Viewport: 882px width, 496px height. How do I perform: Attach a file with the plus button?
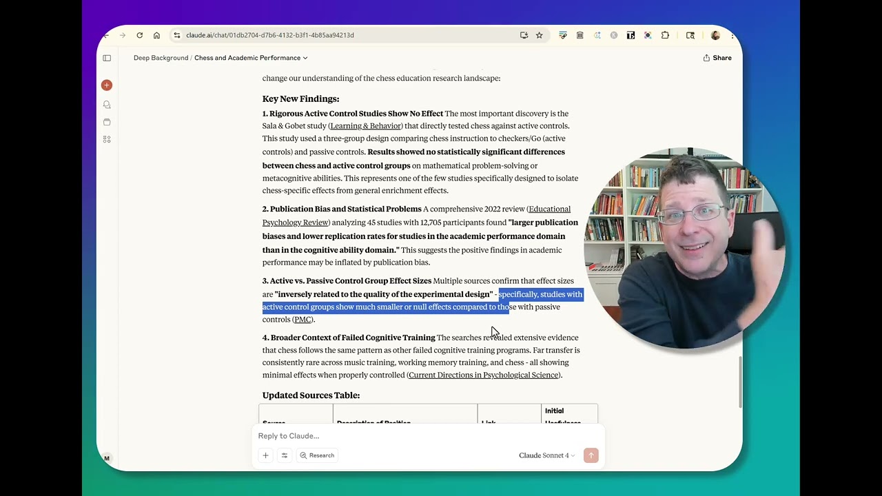[x=265, y=455]
